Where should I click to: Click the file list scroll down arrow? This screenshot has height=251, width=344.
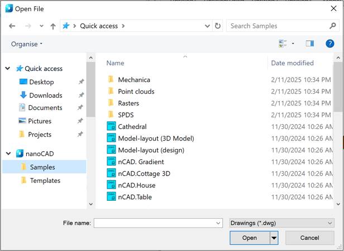[x=338, y=204]
